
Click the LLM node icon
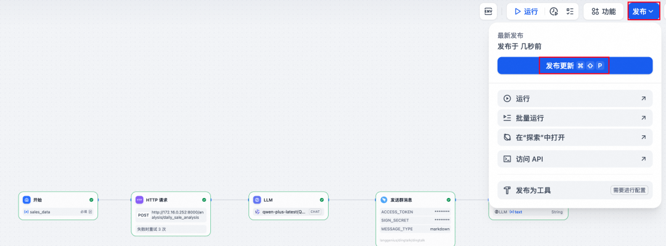pos(257,199)
